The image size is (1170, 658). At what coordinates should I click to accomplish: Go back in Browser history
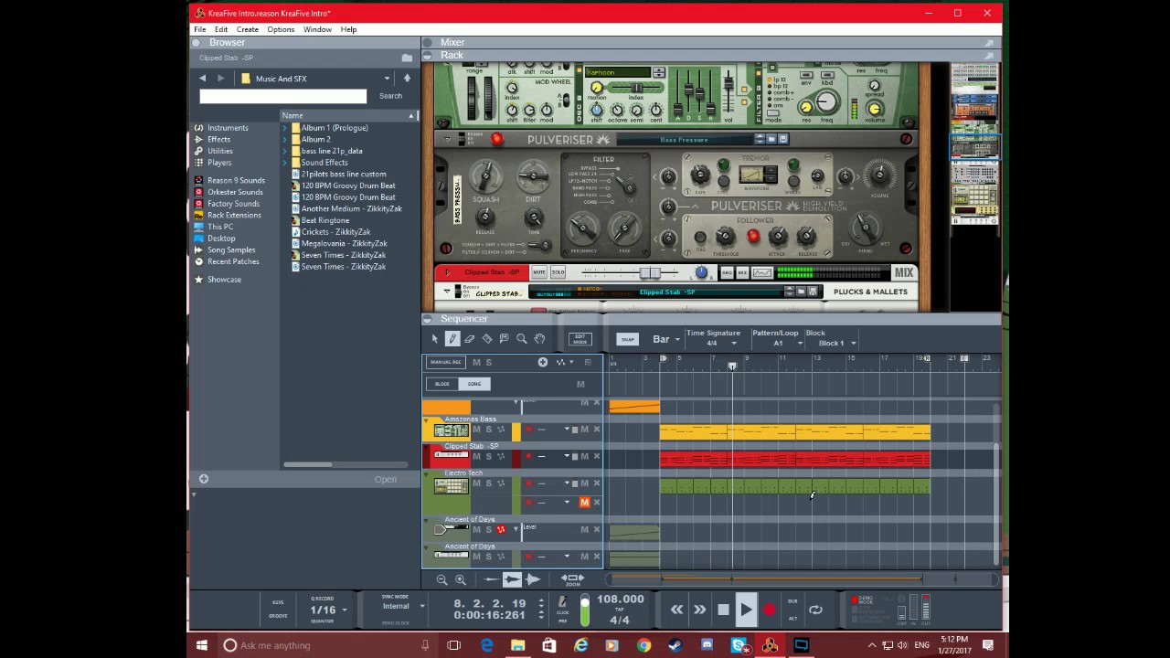click(x=203, y=79)
